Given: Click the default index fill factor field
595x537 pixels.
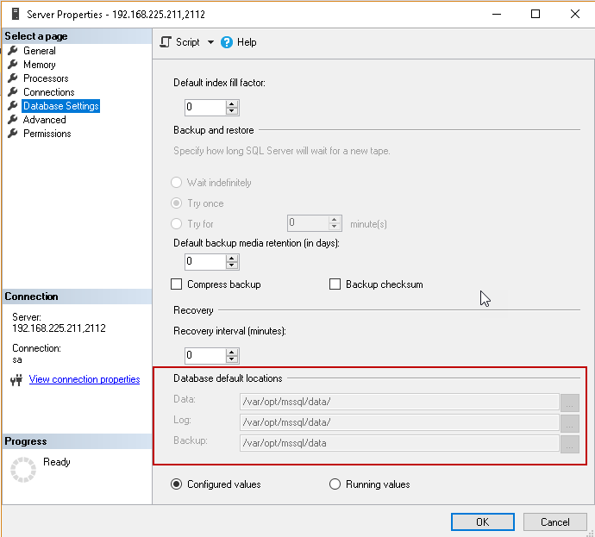Looking at the screenshot, I should coord(205,108).
